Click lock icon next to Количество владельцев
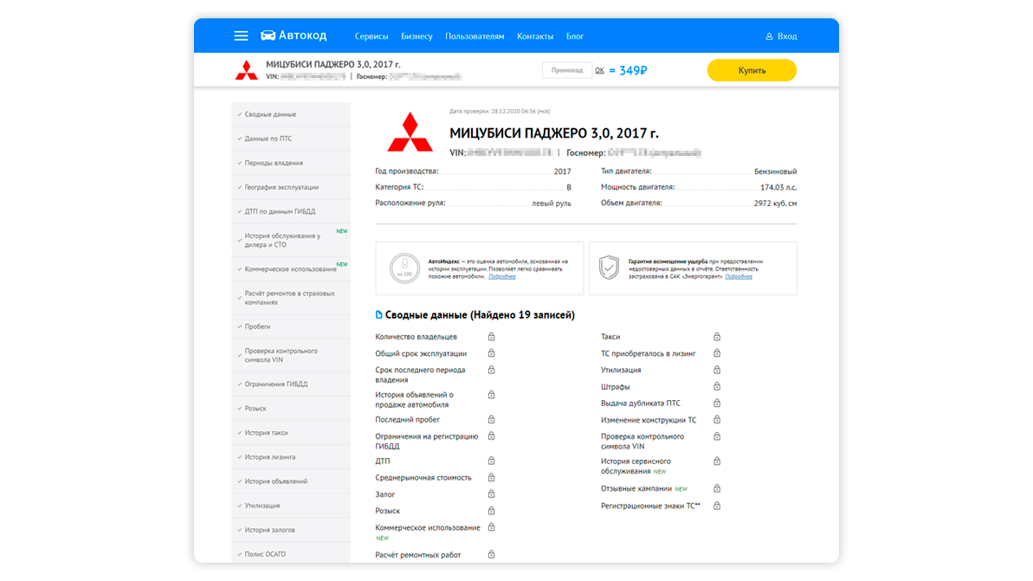Image resolution: width=1033 pixels, height=581 pixels. click(491, 337)
